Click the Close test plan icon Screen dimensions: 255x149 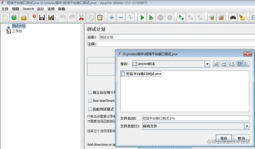33,17
